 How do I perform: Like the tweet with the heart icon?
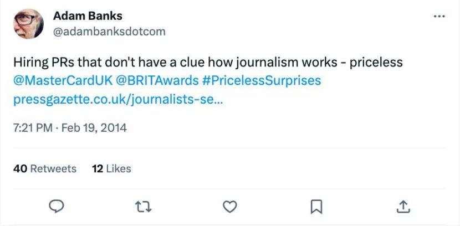pos(229,207)
